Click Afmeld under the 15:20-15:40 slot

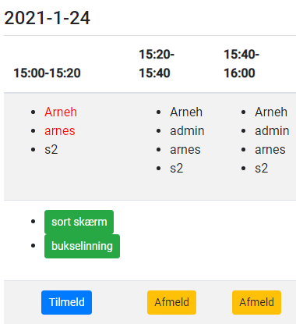[x=171, y=302]
